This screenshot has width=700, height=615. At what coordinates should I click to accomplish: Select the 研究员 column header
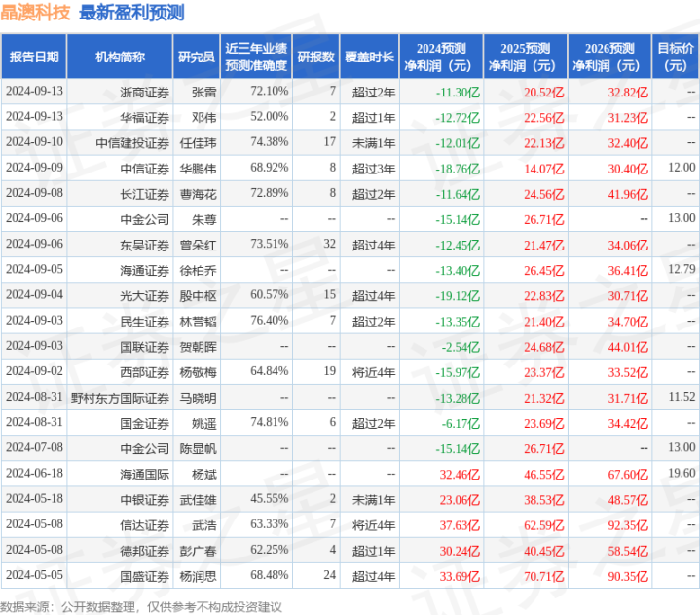click(x=197, y=57)
